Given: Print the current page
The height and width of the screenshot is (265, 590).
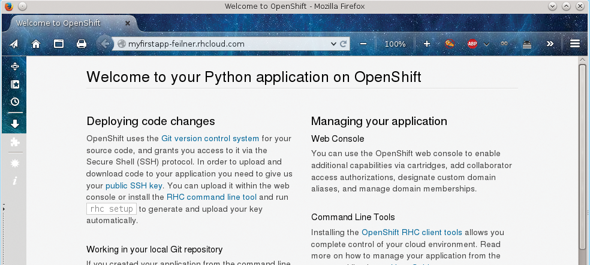Looking at the screenshot, I should [x=82, y=44].
